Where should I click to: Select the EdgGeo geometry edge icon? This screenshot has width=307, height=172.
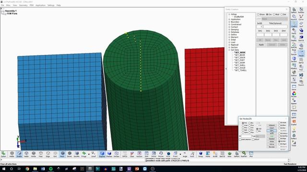pos(102,154)
